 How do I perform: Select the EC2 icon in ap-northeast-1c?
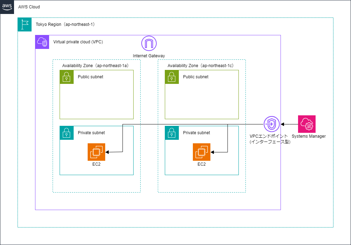pos(202,152)
